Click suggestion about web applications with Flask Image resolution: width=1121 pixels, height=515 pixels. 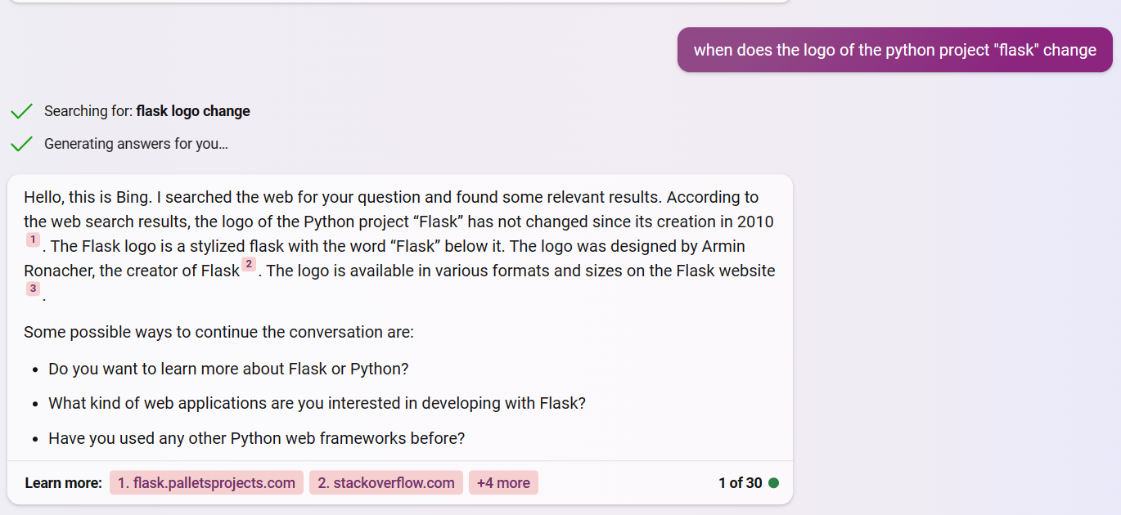[317, 403]
